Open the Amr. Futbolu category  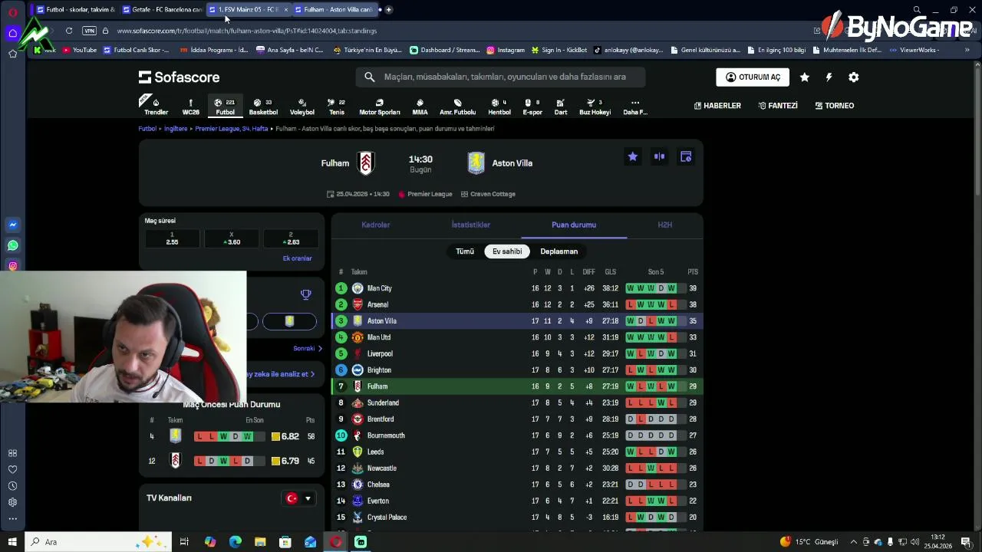click(457, 107)
